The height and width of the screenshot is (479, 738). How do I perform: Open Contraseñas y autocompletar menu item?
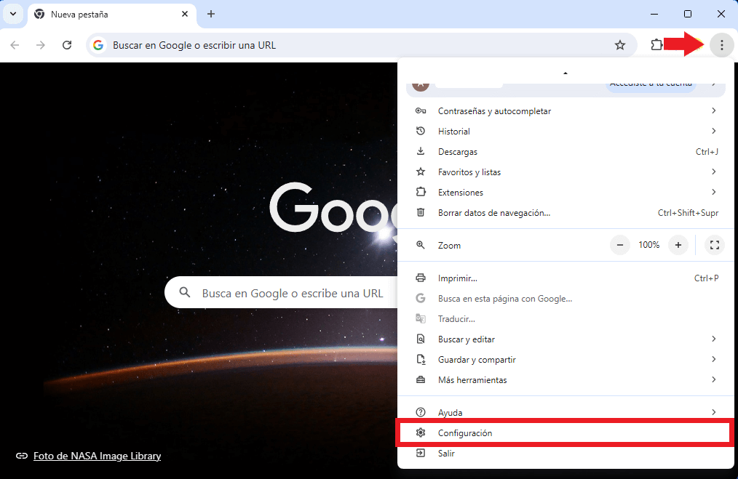point(566,111)
